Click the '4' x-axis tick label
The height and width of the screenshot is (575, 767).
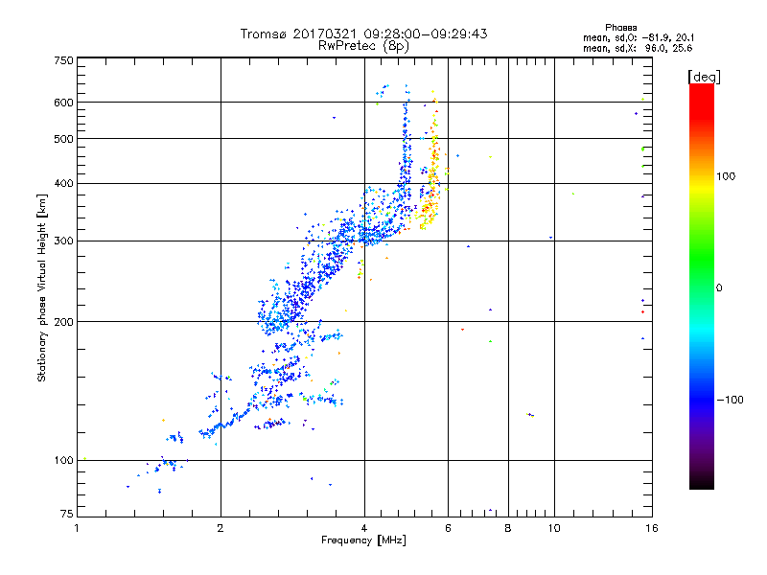(364, 528)
